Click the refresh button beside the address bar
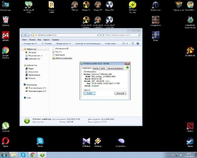Screen dimensions: 197x158 coord(101,35)
